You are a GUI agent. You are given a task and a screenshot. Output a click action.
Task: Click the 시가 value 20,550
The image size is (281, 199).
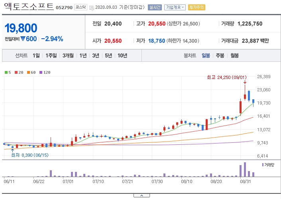tap(113, 41)
